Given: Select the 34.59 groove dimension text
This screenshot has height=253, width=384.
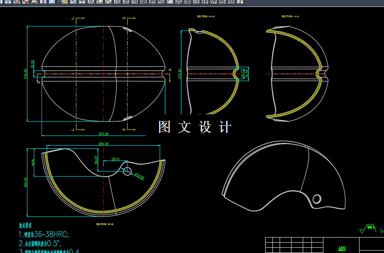Looking at the screenshot, I should click(247, 74).
